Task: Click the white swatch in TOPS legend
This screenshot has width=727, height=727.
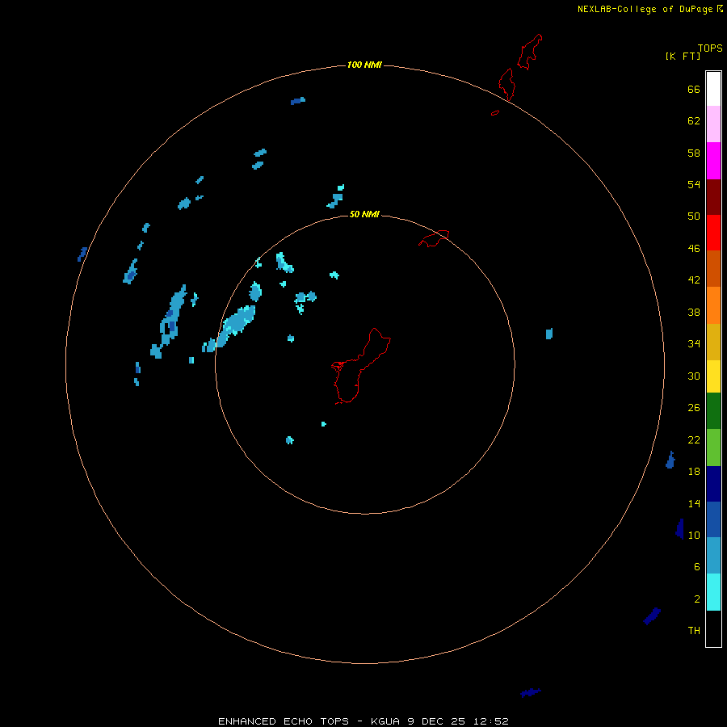Action: (713, 89)
